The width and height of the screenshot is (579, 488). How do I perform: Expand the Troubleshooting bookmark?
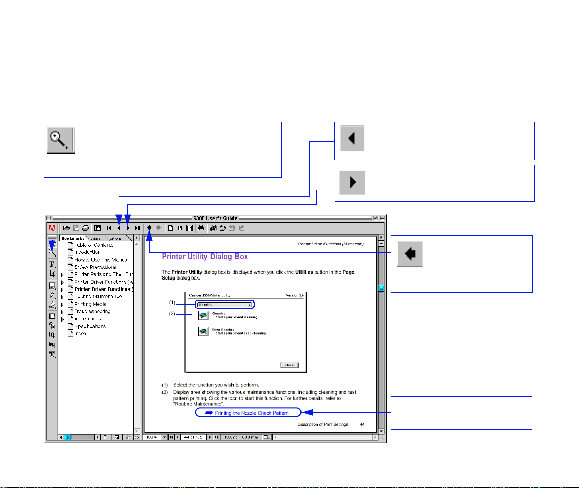click(x=62, y=312)
